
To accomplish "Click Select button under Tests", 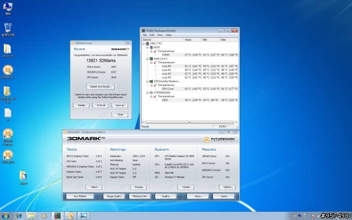I will [94, 187].
